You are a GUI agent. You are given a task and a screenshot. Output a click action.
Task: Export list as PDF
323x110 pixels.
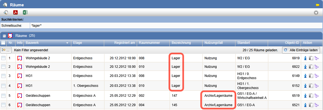tap(15, 12)
